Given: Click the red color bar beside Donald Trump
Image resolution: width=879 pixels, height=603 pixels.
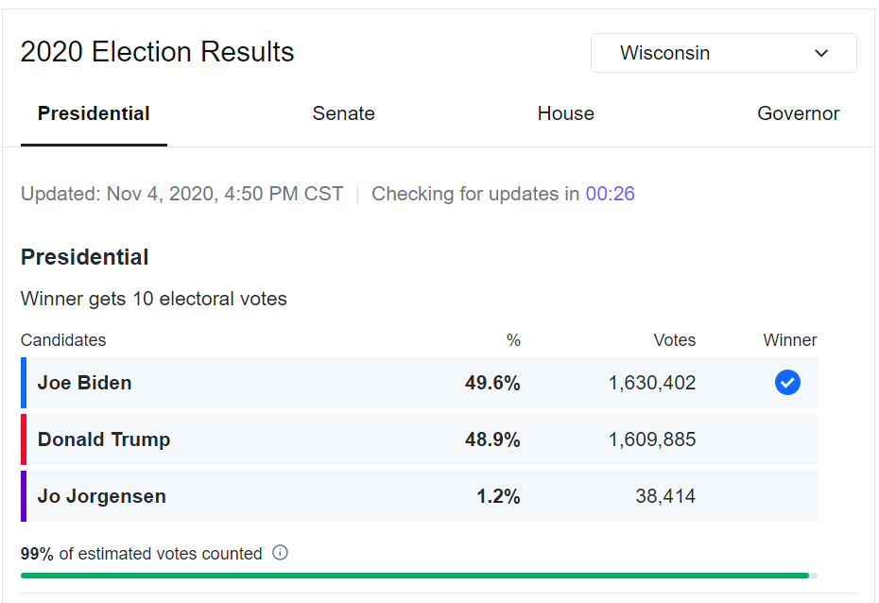Looking at the screenshot, I should point(24,439).
